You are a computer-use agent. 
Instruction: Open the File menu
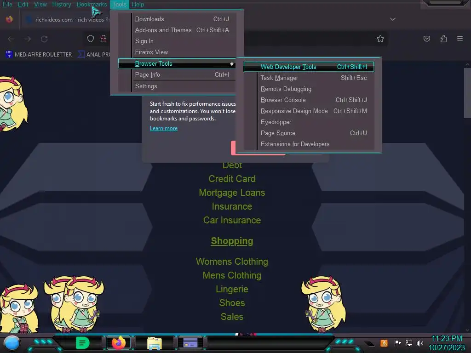(7, 4)
